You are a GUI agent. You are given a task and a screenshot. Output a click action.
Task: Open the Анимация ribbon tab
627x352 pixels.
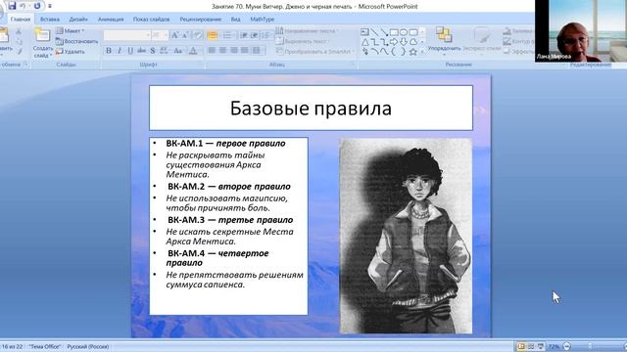click(111, 20)
